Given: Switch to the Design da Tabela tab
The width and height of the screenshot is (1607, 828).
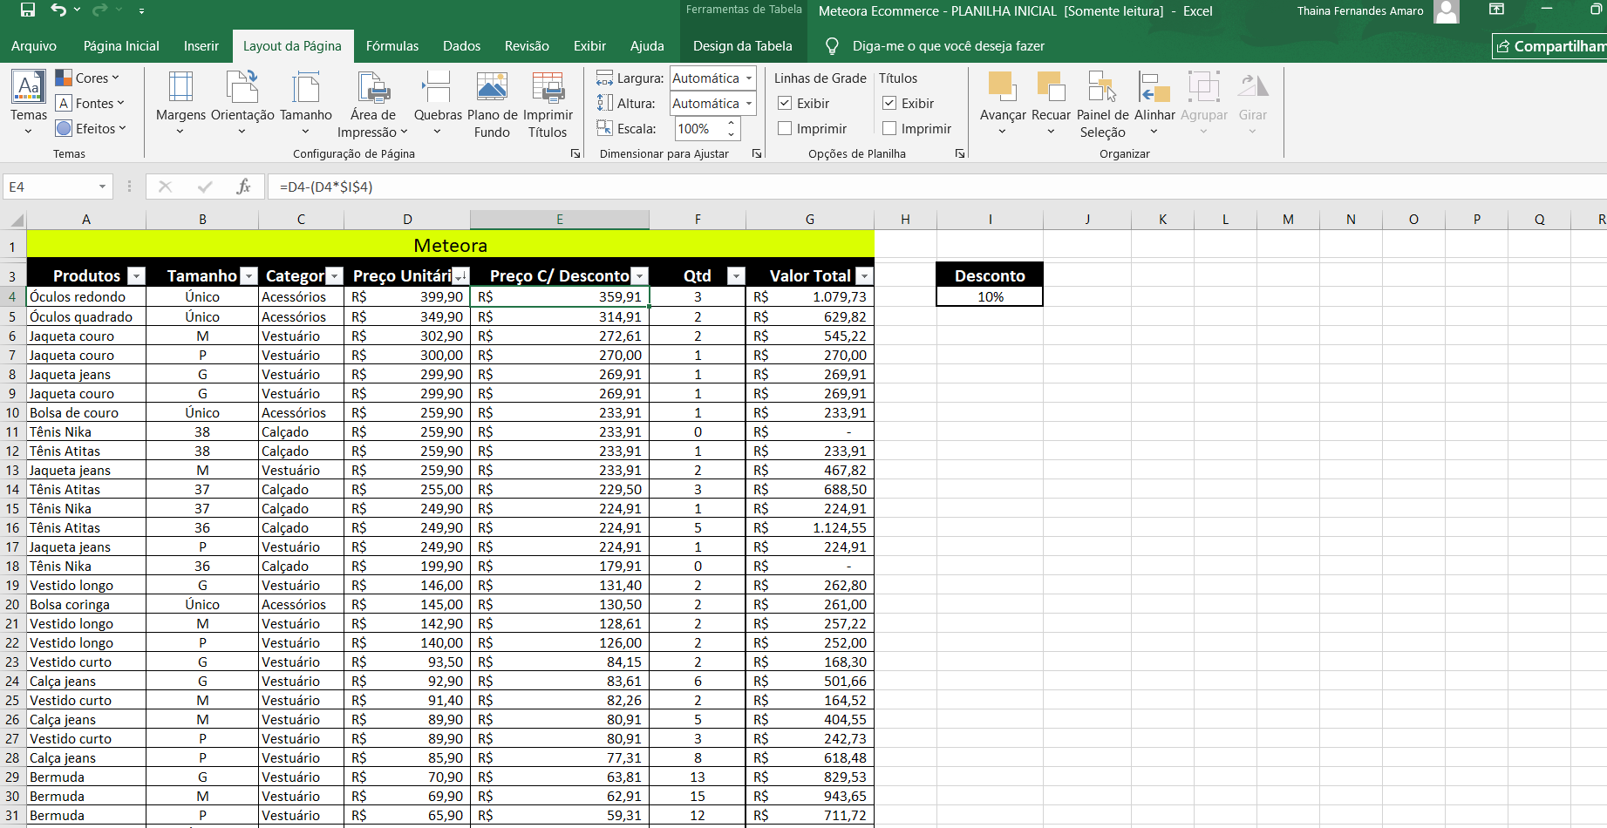Looking at the screenshot, I should 743,46.
